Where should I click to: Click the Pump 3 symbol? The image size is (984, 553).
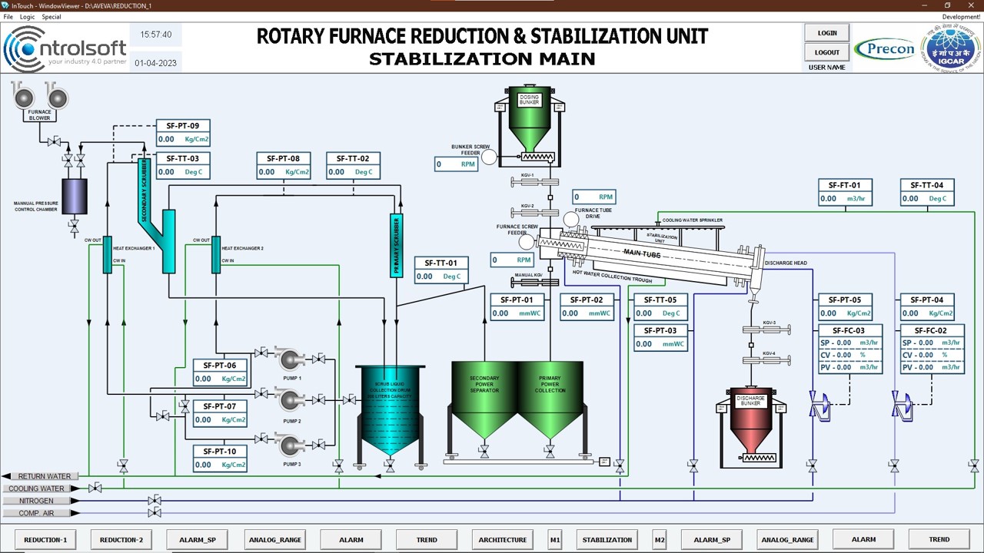click(x=291, y=445)
